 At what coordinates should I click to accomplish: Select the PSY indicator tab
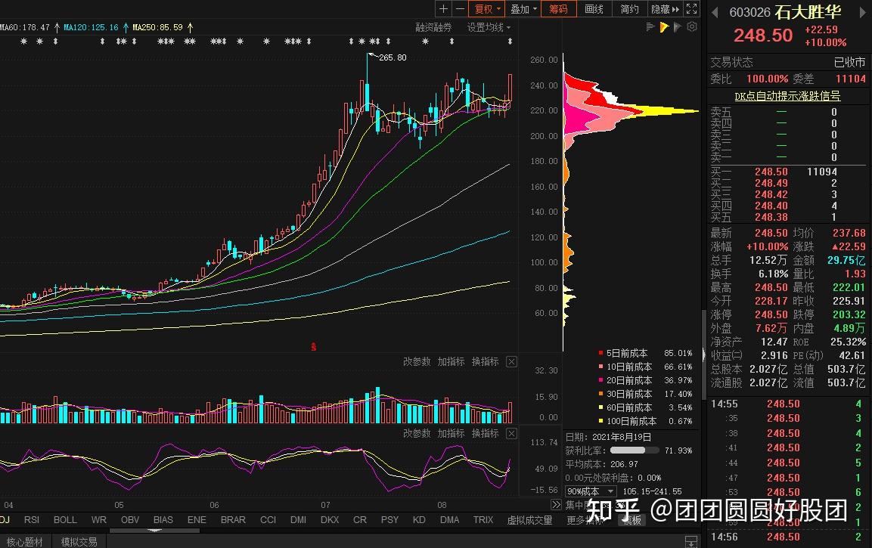coord(389,520)
